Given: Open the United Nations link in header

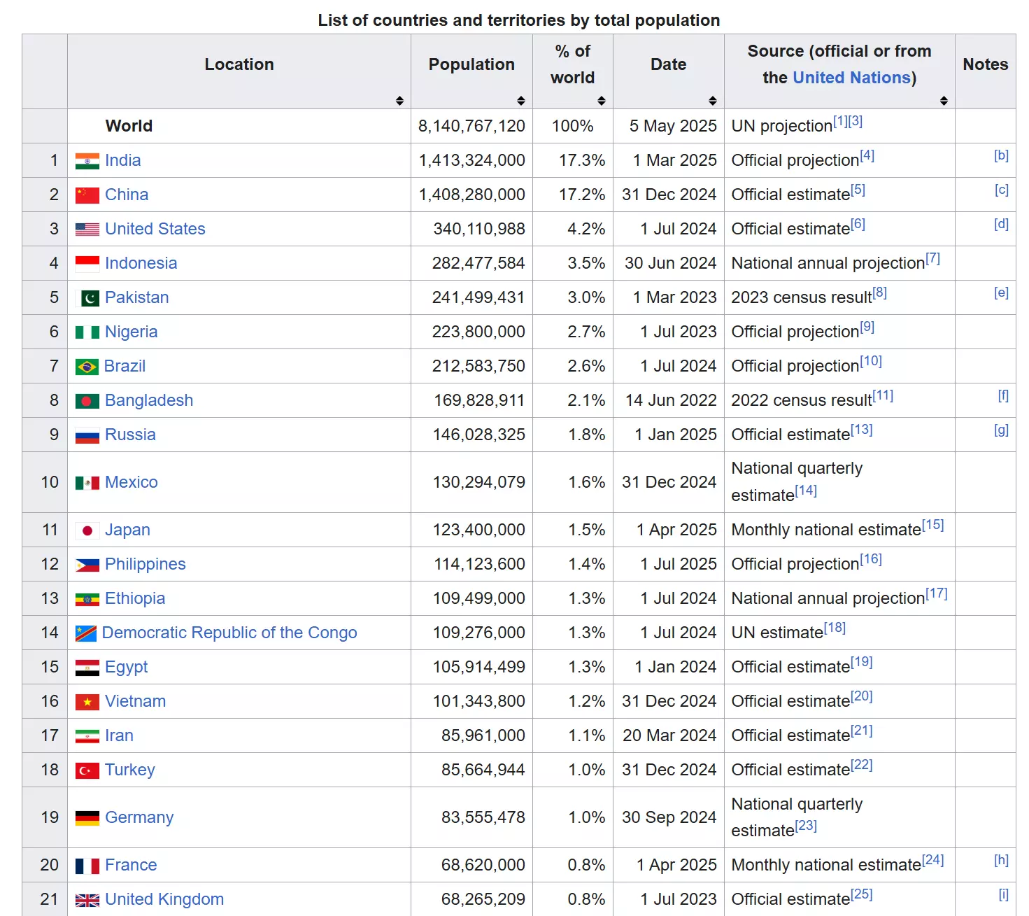Looking at the screenshot, I should tap(852, 78).
